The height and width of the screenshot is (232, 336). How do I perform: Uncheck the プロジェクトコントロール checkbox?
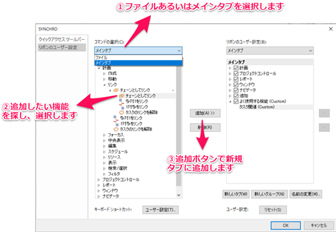pos(236,73)
